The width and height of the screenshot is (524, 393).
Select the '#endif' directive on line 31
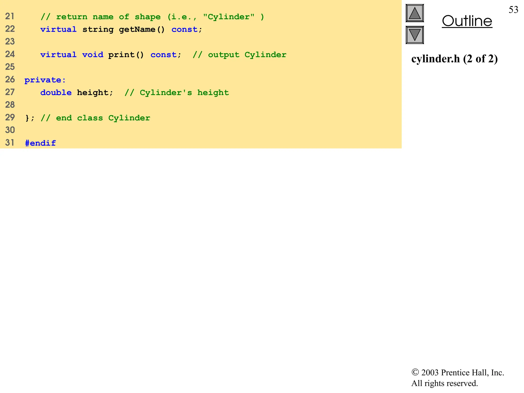point(40,143)
